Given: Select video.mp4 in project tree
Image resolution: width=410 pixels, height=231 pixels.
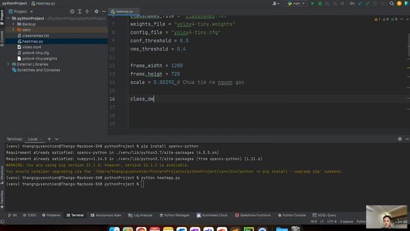Looking at the screenshot, I should (31, 47).
